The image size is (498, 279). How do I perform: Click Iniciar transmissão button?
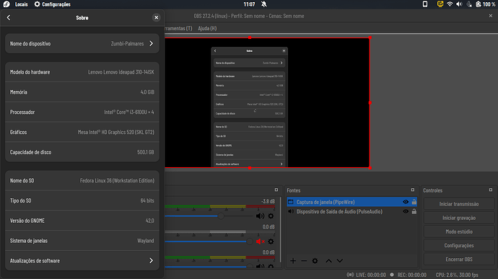[x=459, y=204]
